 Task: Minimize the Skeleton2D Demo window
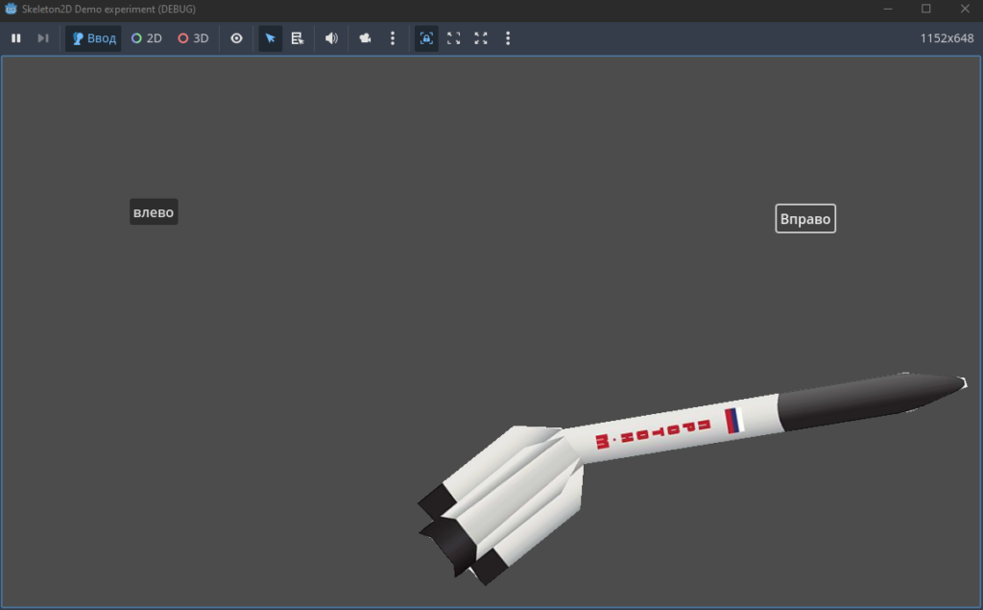tap(888, 9)
